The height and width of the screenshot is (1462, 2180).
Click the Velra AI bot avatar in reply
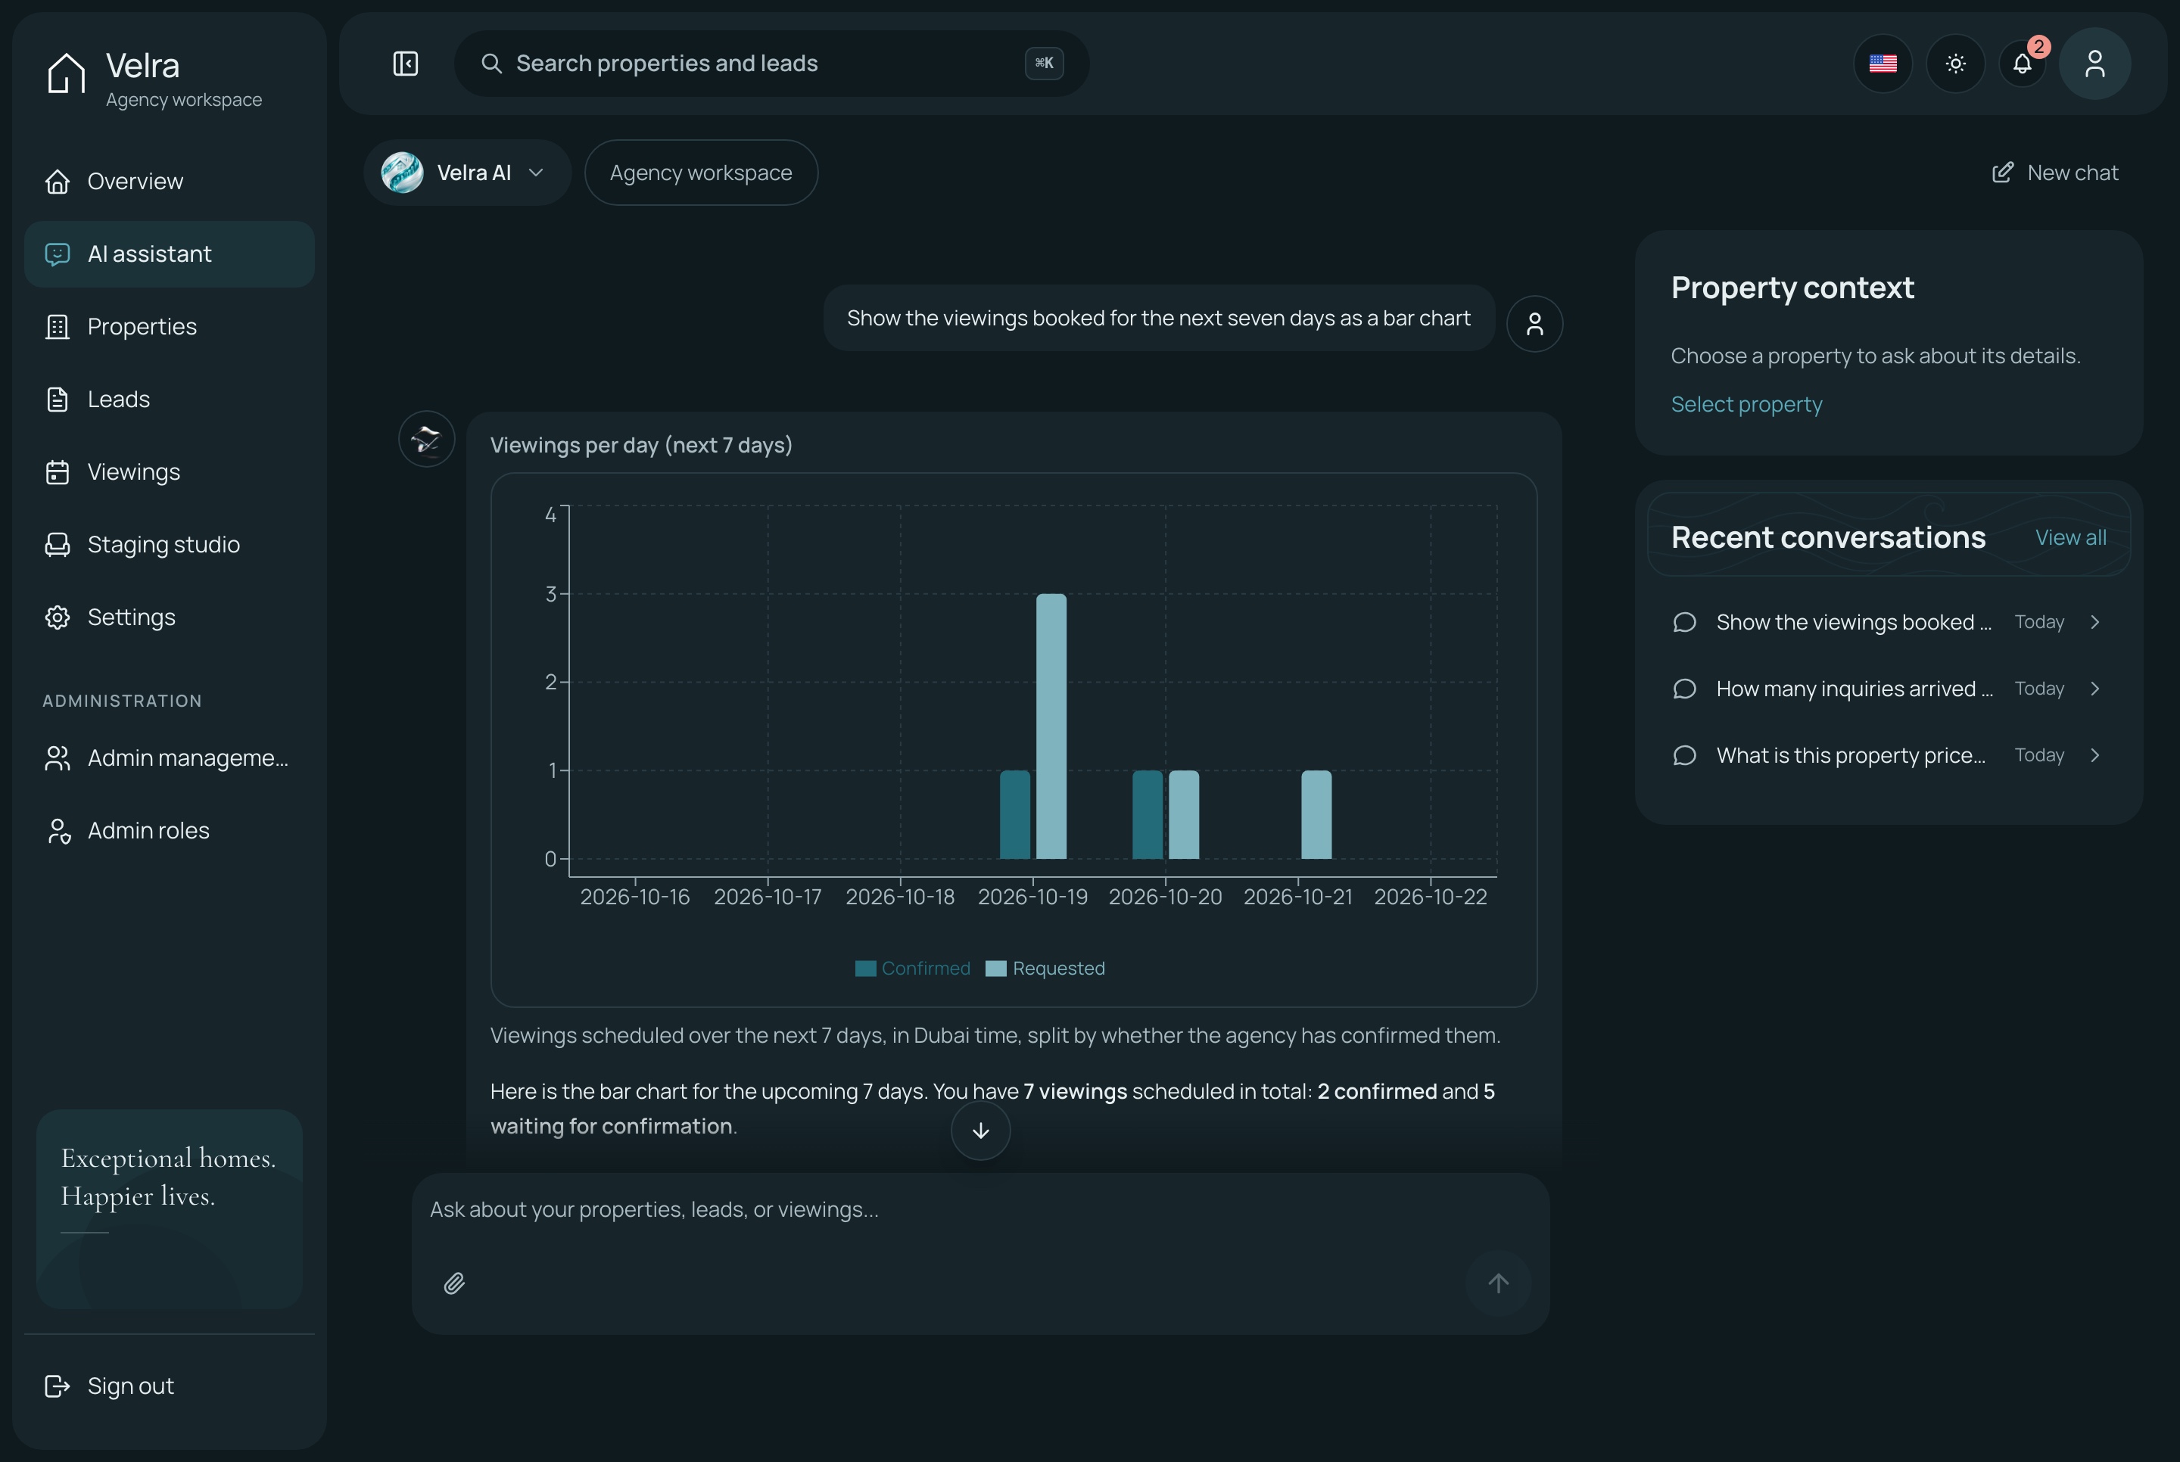pyautogui.click(x=426, y=439)
